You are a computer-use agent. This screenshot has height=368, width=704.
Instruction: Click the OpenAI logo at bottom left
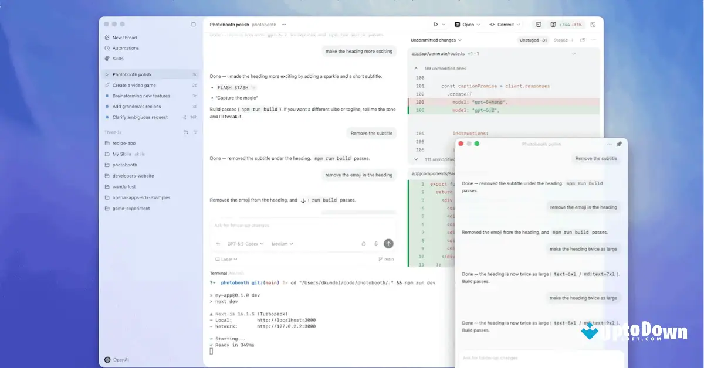106,359
